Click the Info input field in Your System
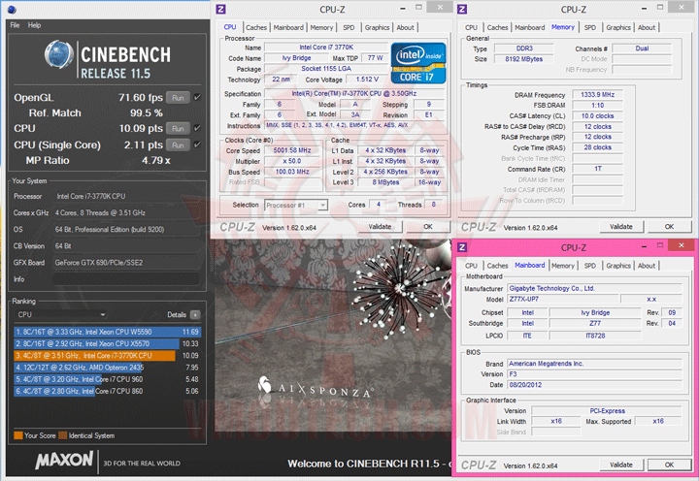 126,279
